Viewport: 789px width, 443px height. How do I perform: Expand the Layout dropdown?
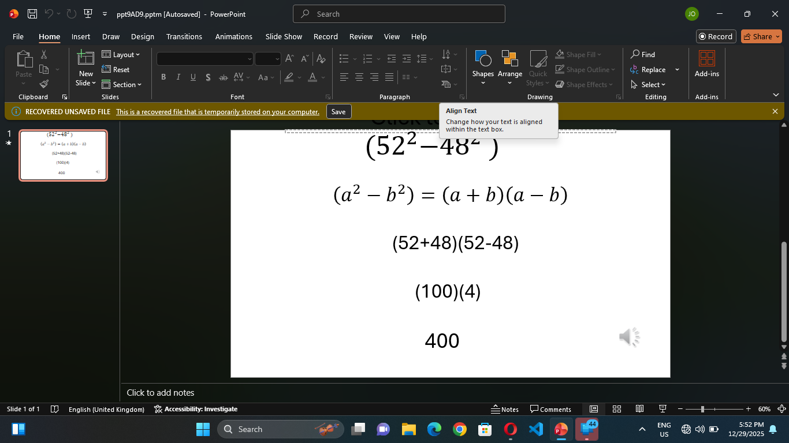(121, 54)
